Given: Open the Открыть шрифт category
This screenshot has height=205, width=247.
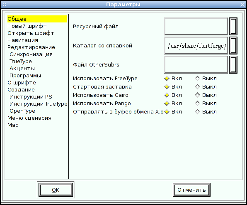Looking at the screenshot, I should (31, 33).
